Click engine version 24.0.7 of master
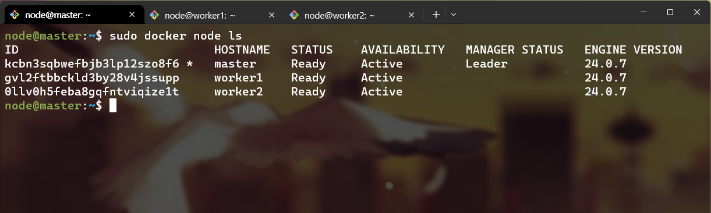 605,64
